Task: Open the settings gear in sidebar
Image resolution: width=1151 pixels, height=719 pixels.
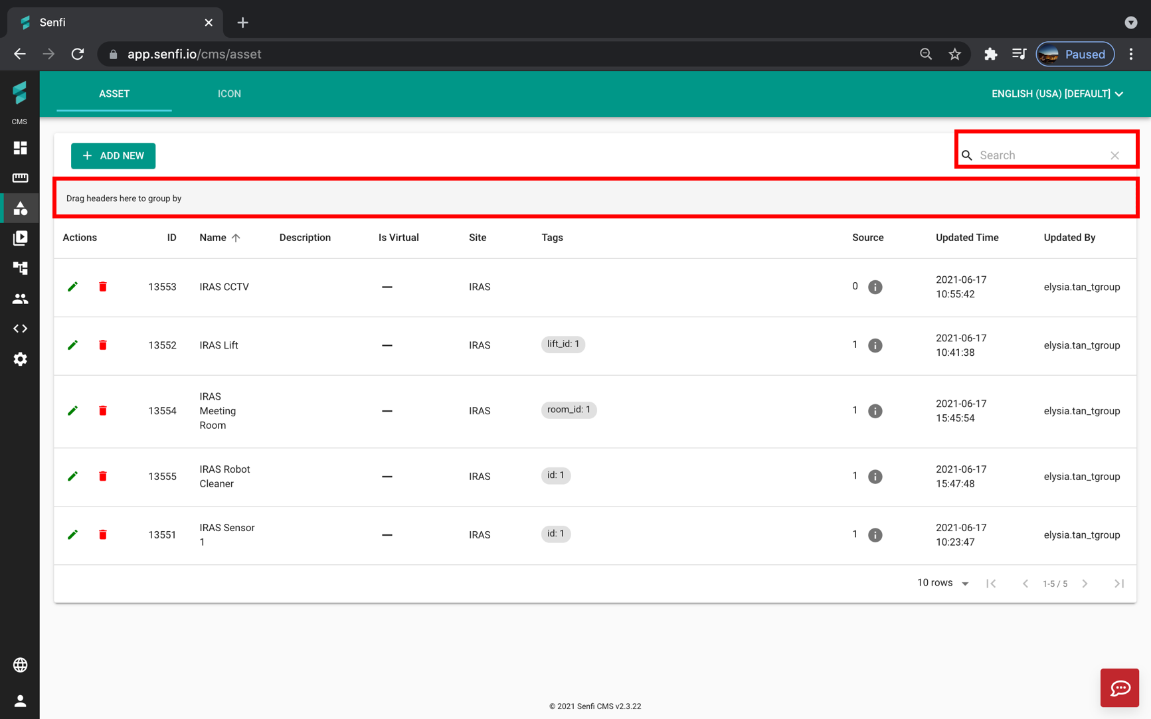Action: 20,359
